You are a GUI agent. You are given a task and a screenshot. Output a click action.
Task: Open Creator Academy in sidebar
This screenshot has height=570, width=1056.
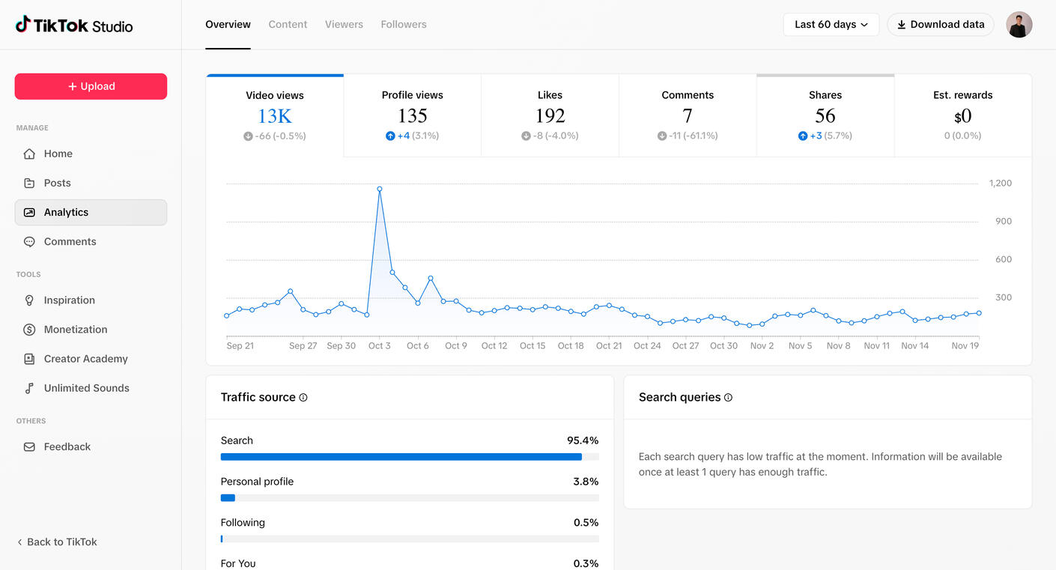click(85, 359)
